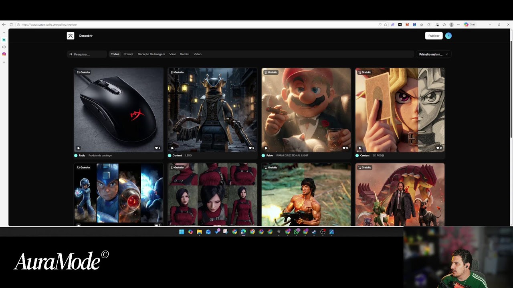Switch to the Geração De Imagem tab

[151, 54]
